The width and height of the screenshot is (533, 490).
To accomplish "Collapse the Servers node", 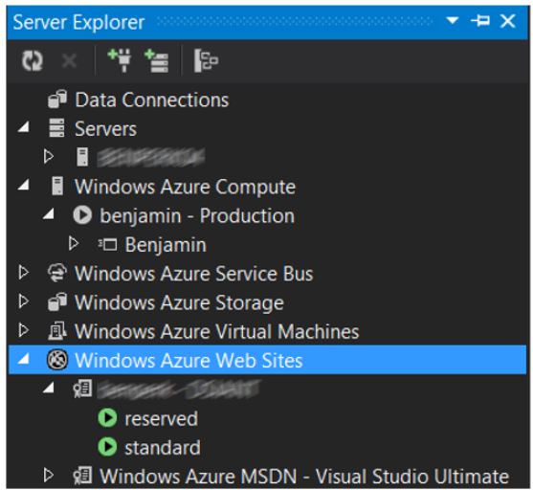I will pyautogui.click(x=24, y=127).
